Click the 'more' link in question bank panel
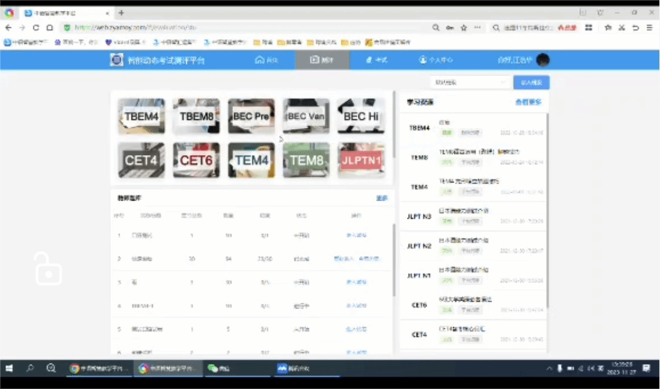Image resolution: width=660 pixels, height=389 pixels. coord(382,198)
